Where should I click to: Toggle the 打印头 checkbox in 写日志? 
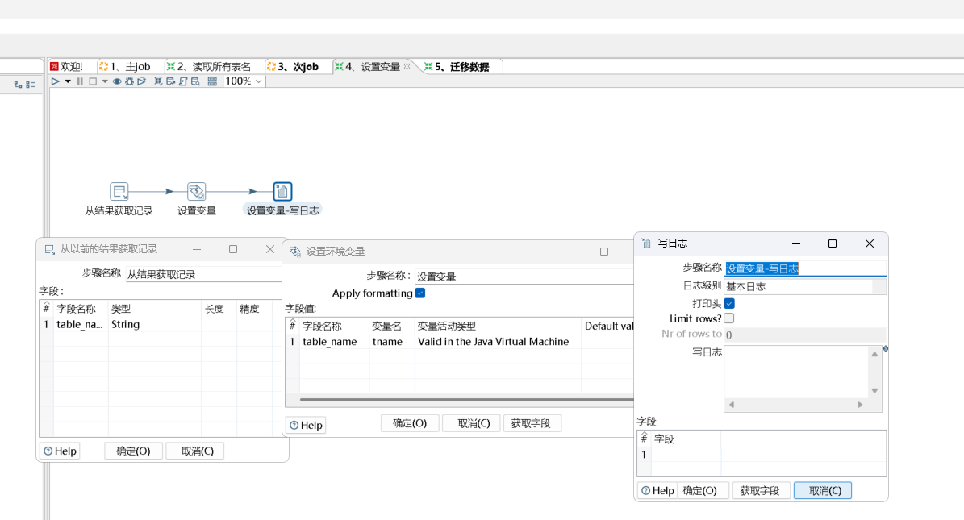click(729, 303)
